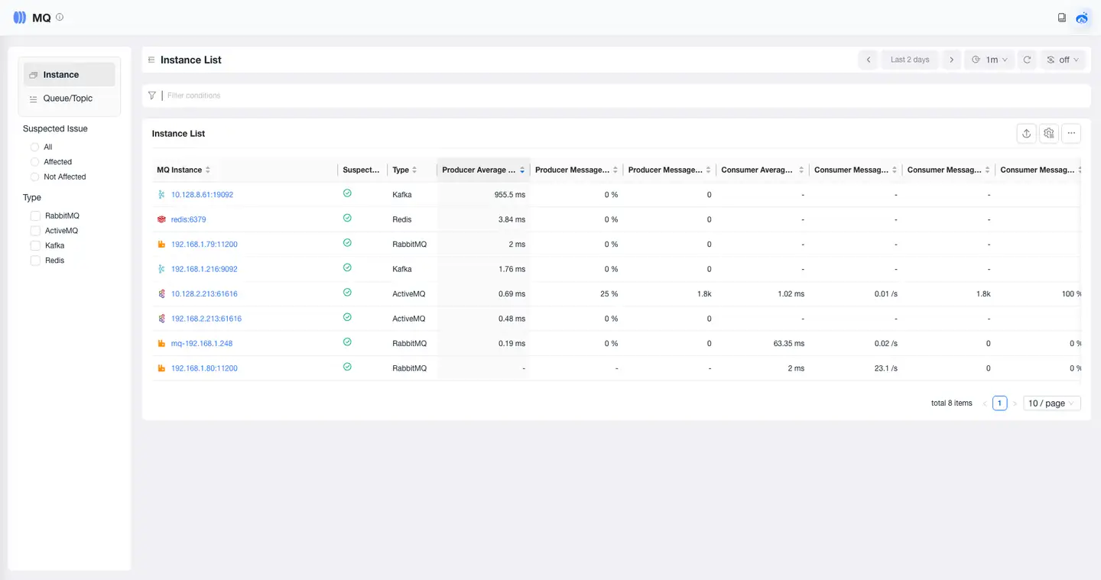Open the documentation book icon
Image resolution: width=1101 pixels, height=580 pixels.
[x=1061, y=18]
